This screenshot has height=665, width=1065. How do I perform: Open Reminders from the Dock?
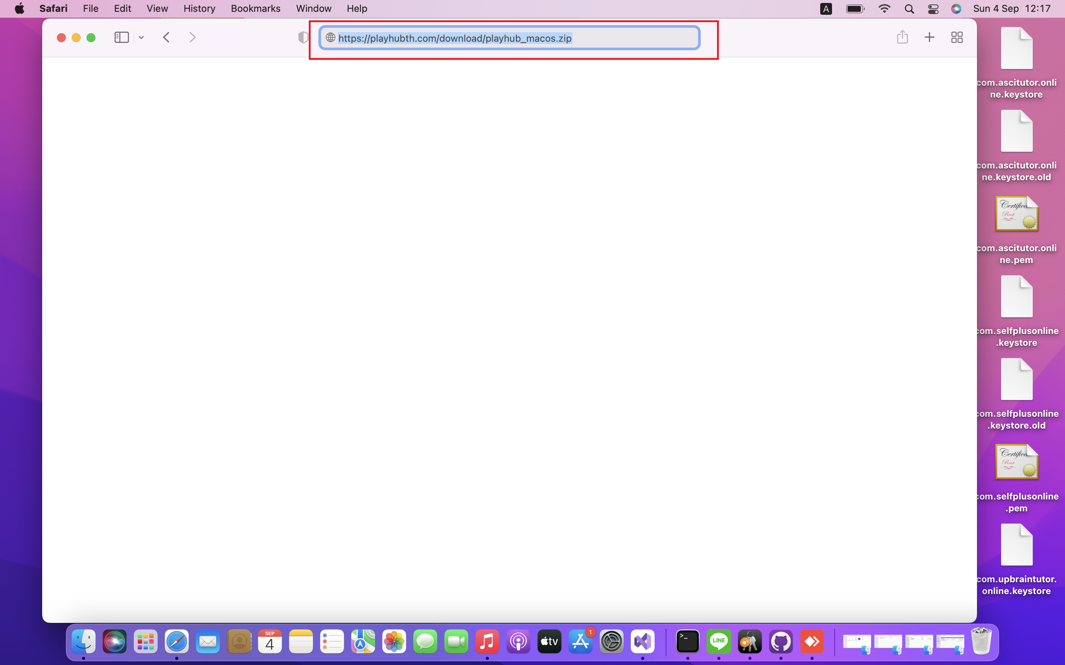point(332,641)
